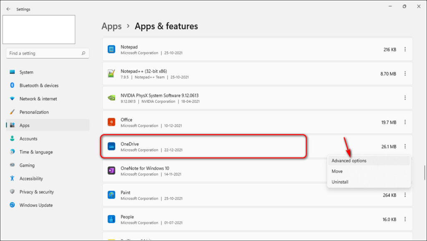Open the Time & language settings page
The height and width of the screenshot is (241, 427).
(48, 152)
